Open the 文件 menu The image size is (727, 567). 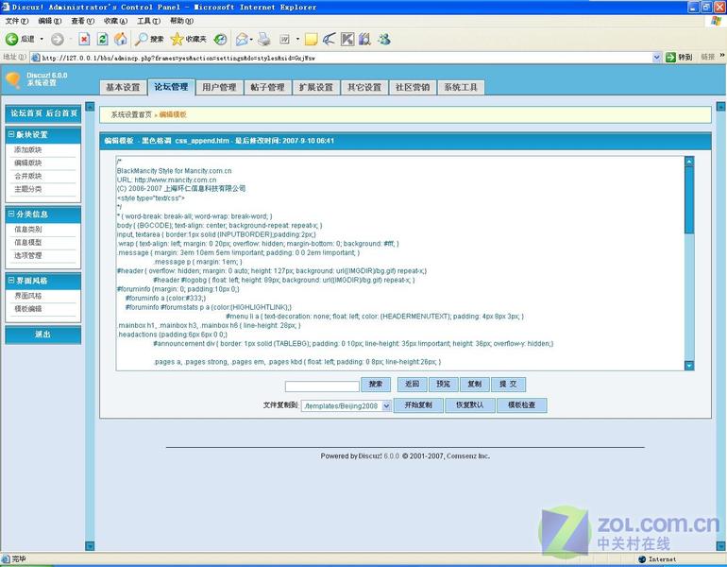pos(17,21)
